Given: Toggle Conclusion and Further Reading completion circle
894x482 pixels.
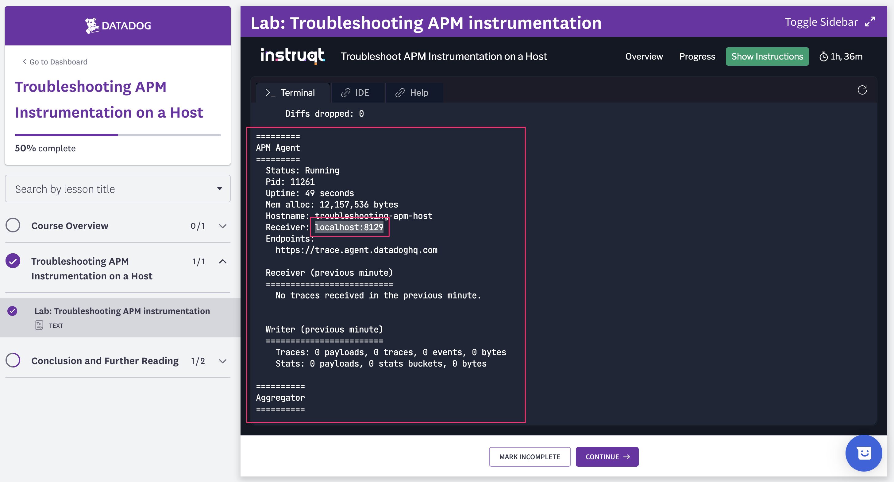Looking at the screenshot, I should click(x=13, y=360).
